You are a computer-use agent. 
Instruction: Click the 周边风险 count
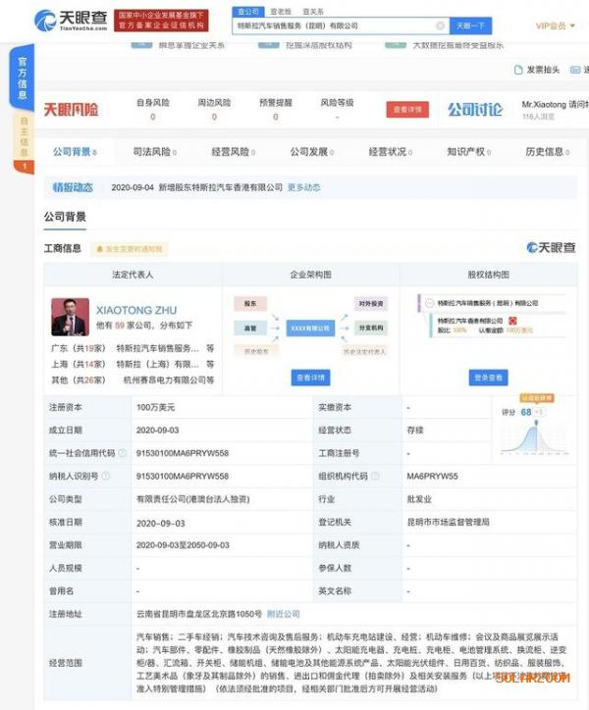[214, 117]
